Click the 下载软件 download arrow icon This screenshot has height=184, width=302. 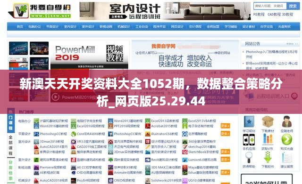[x=268, y=157]
